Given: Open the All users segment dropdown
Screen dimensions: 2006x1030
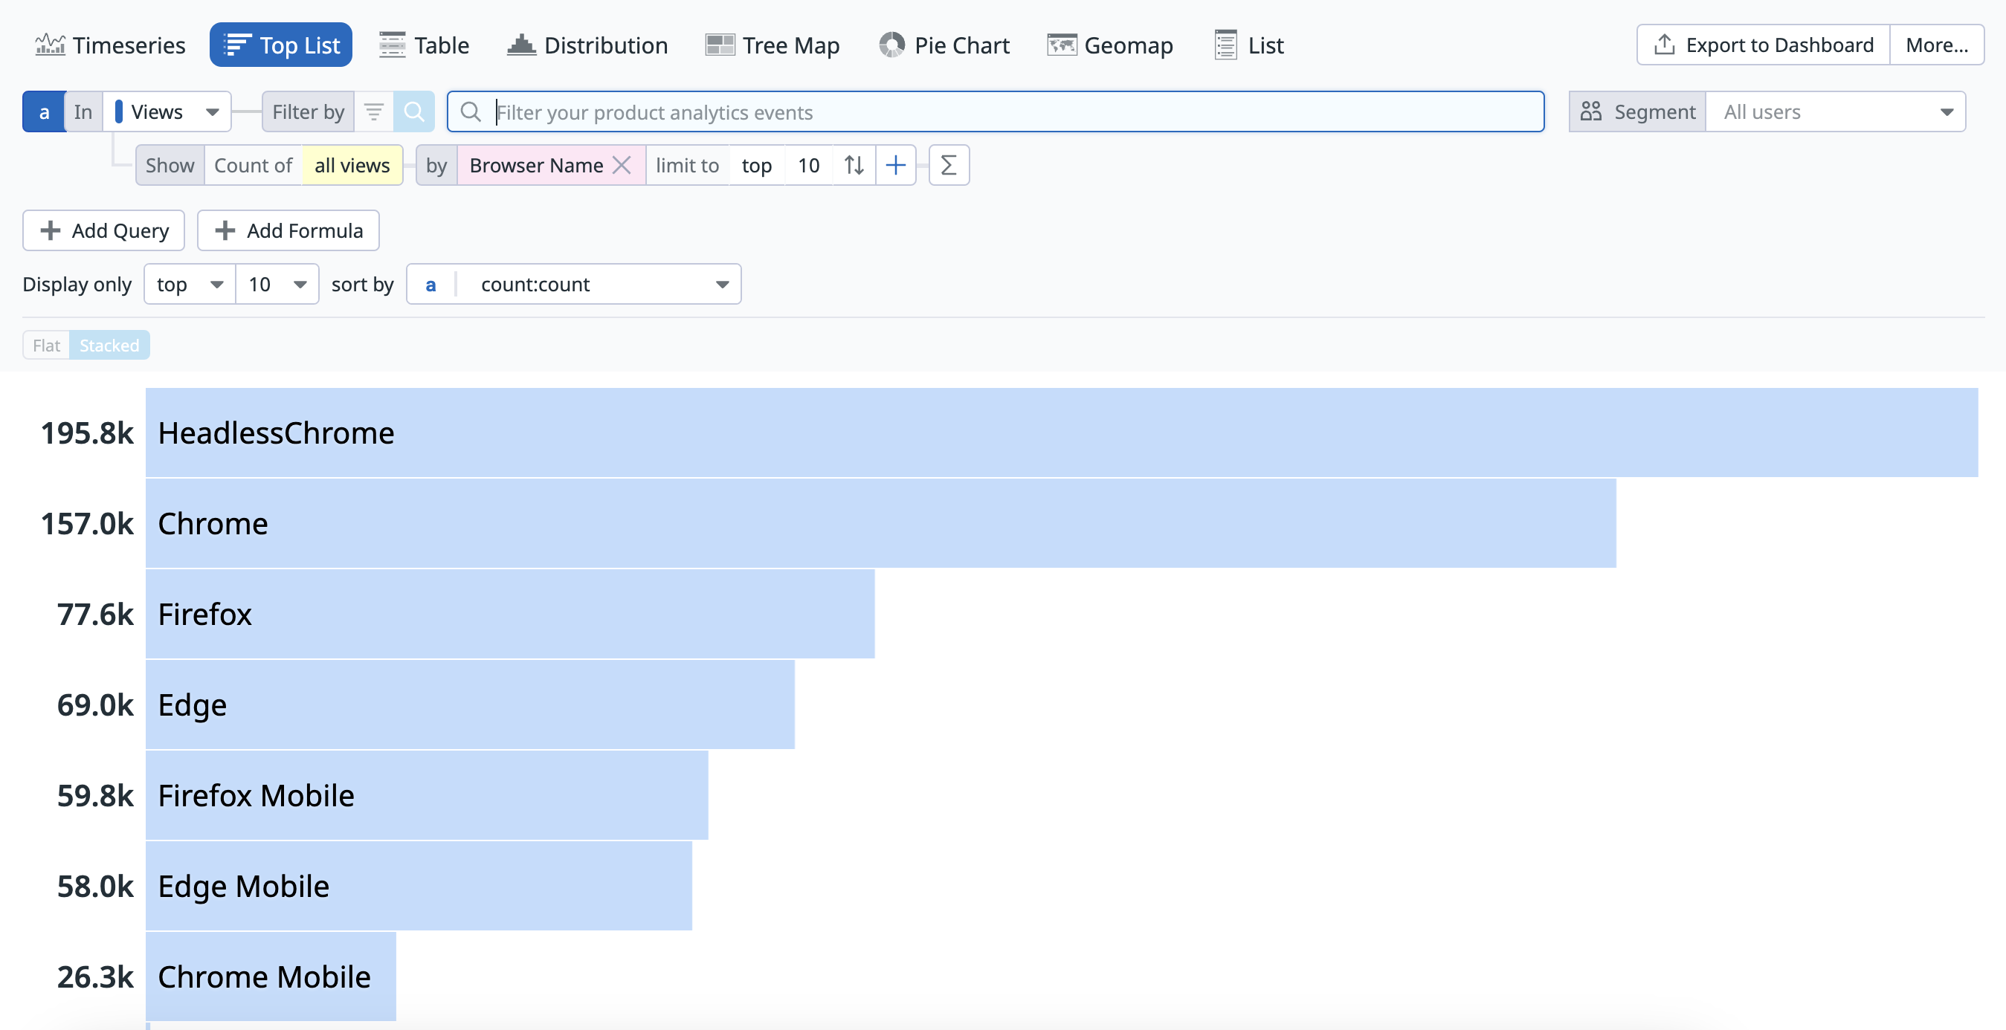Looking at the screenshot, I should 1836,112.
